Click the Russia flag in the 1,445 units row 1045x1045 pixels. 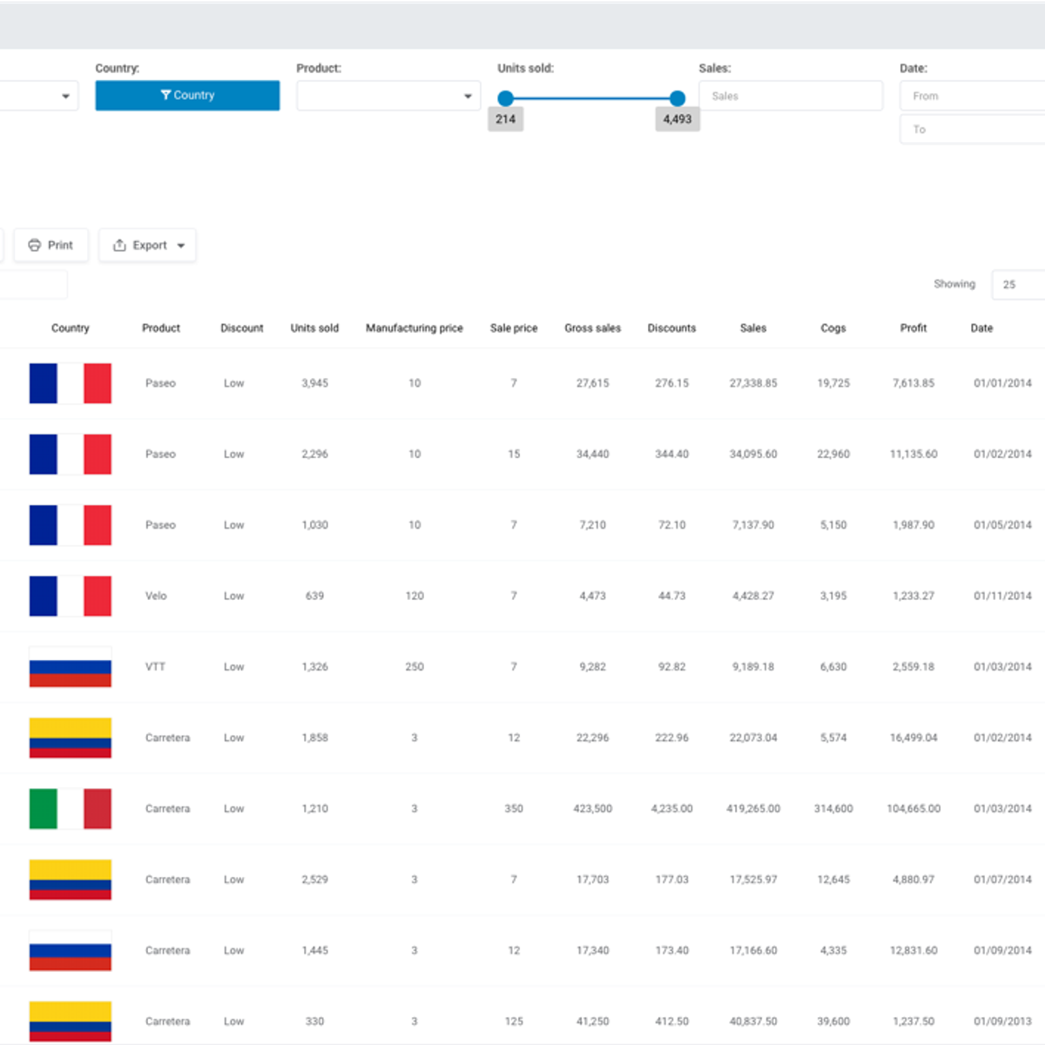pos(70,950)
